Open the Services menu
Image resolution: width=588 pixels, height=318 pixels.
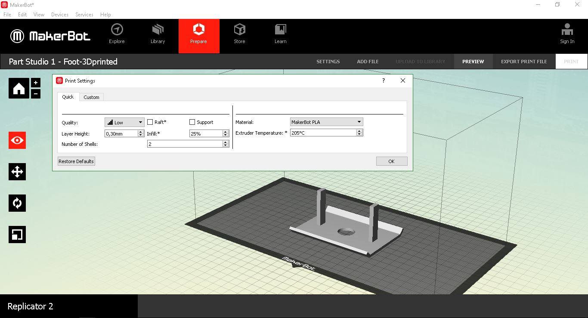tap(84, 14)
